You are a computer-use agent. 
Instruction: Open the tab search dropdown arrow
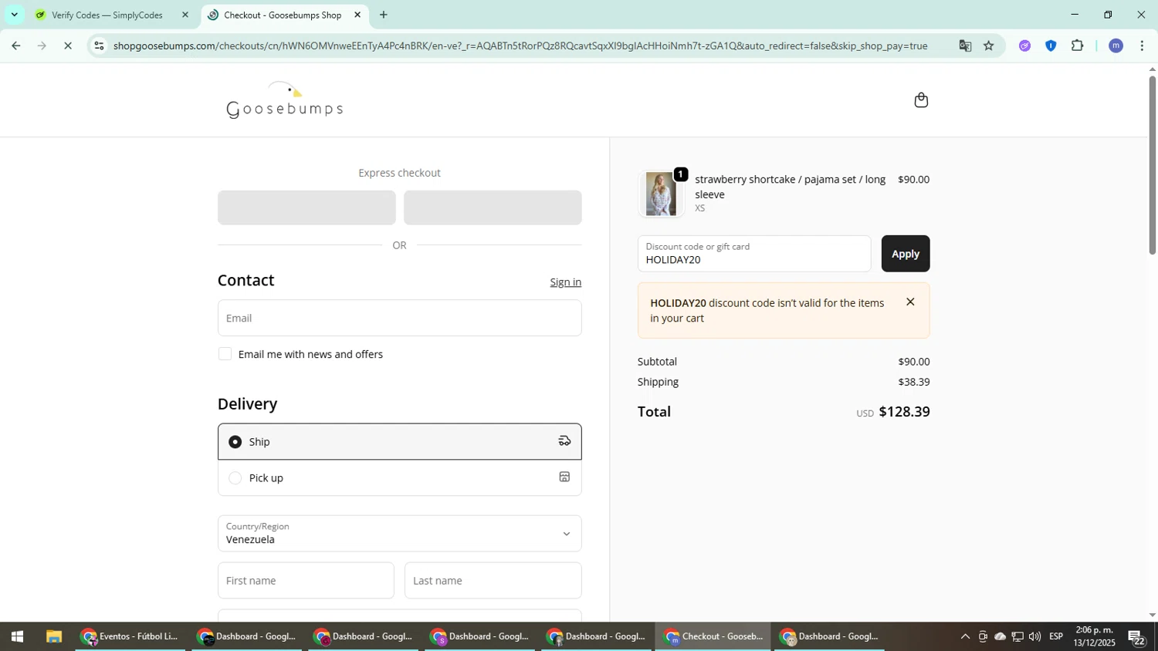(14, 15)
